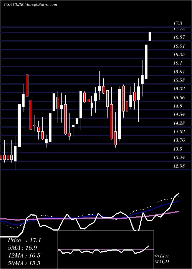Click the 14.28 price axis label
192x269 pixels.
point(179,123)
